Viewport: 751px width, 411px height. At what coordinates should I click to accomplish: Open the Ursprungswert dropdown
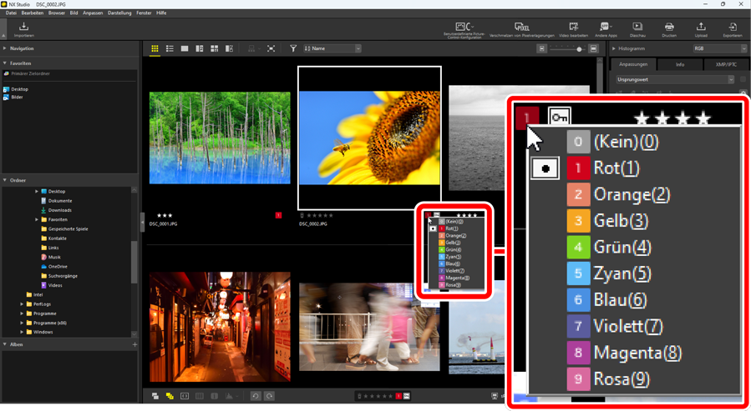(x=675, y=80)
